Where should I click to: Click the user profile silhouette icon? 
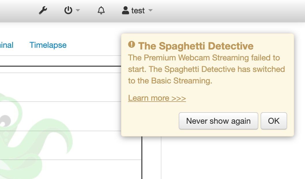(x=125, y=11)
